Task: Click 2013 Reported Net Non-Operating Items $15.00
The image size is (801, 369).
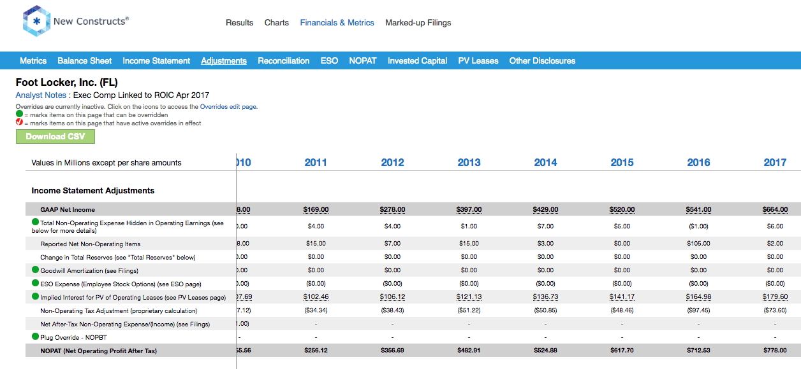Action: pyautogui.click(x=469, y=244)
